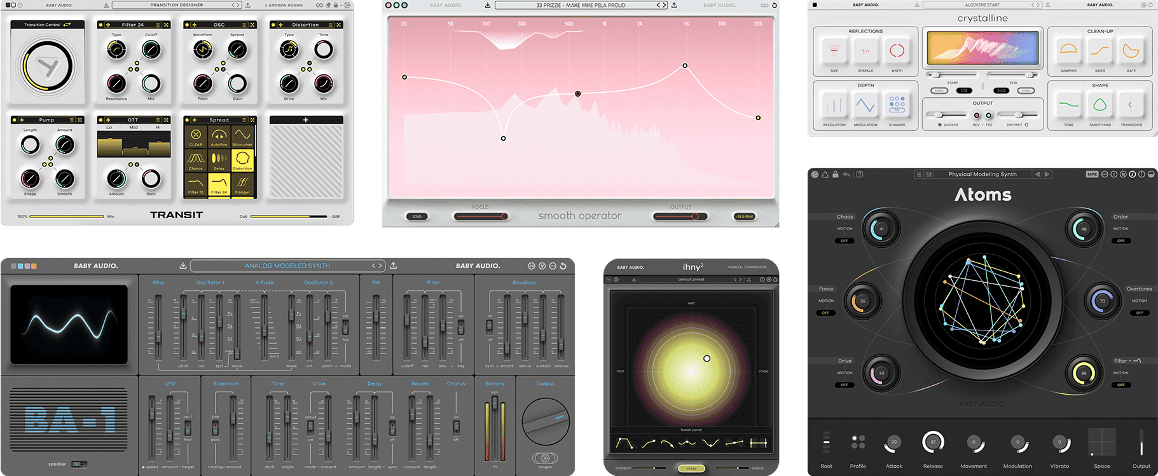Open the Filter 24 module menu icon in Transit
The width and height of the screenshot is (1158, 476).
point(158,25)
